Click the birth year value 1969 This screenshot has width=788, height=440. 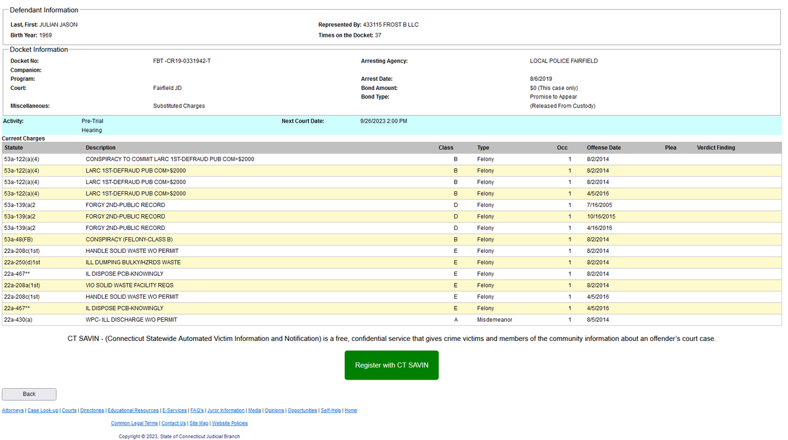pos(45,35)
